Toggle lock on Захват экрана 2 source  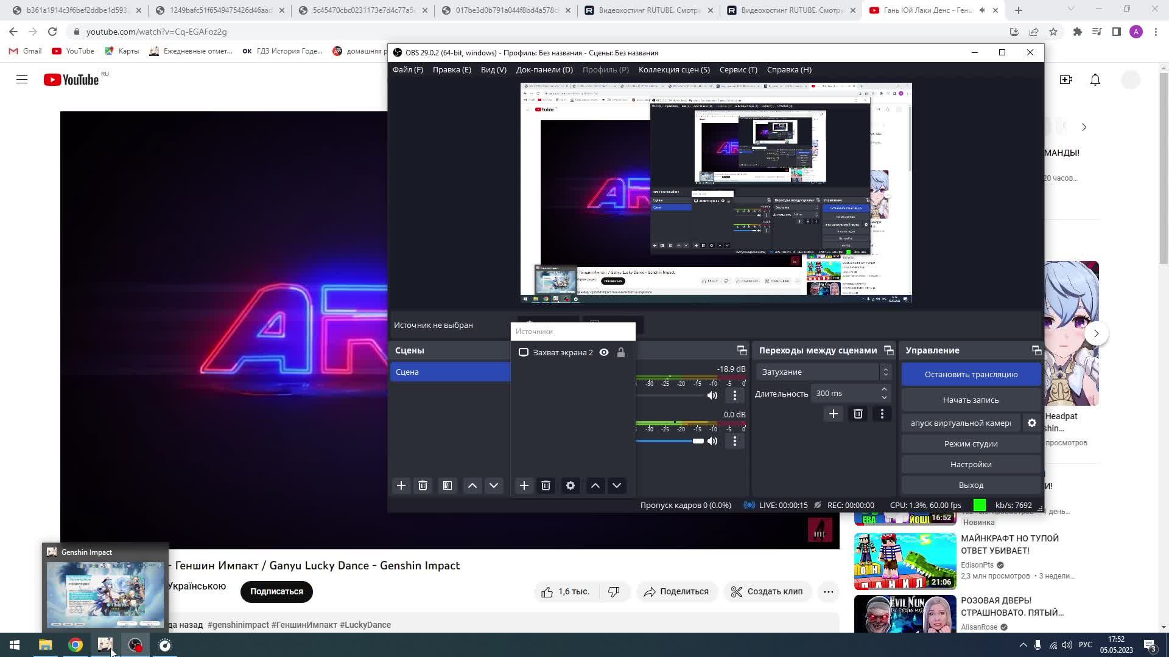click(x=620, y=352)
